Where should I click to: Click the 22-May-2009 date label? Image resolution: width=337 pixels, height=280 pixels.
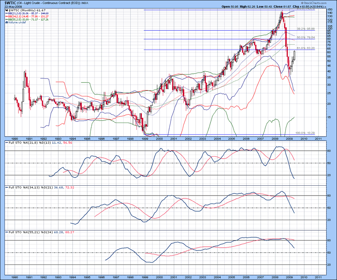(13, 7)
